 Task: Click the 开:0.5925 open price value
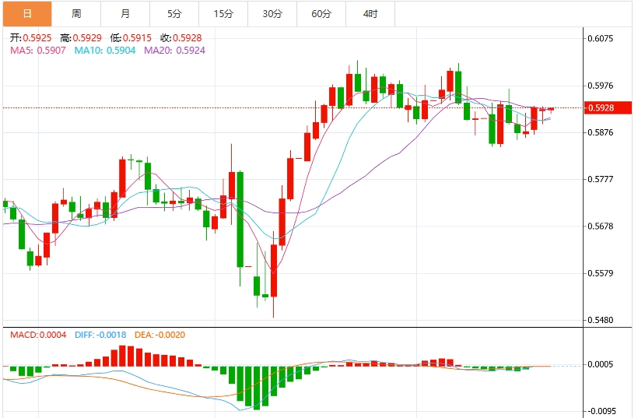(31, 38)
